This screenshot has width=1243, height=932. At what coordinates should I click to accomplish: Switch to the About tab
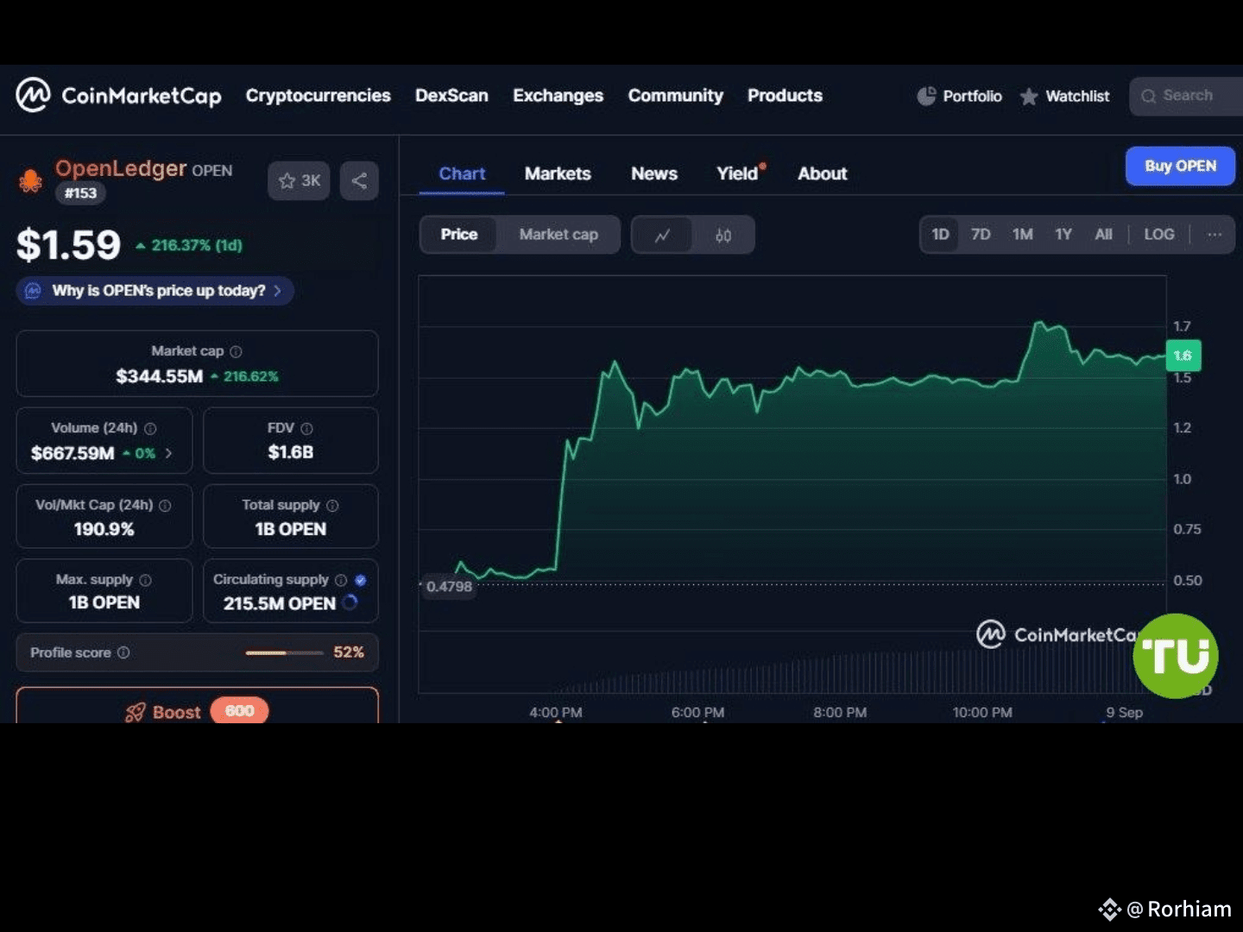[822, 173]
